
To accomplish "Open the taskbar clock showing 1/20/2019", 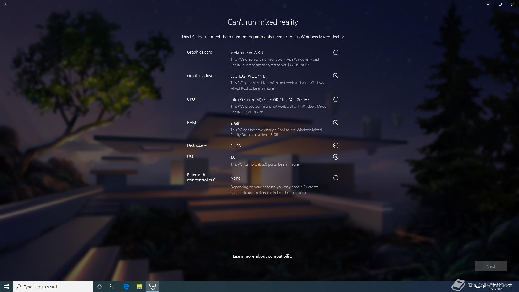I will (x=496, y=287).
